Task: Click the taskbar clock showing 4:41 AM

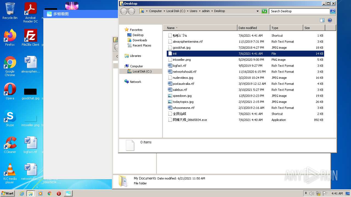Action: [337, 193]
